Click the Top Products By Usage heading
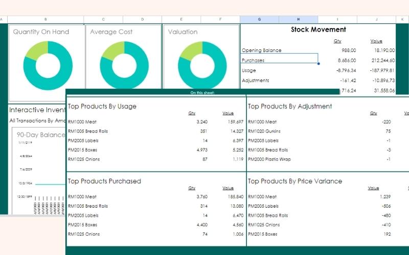 (102, 106)
